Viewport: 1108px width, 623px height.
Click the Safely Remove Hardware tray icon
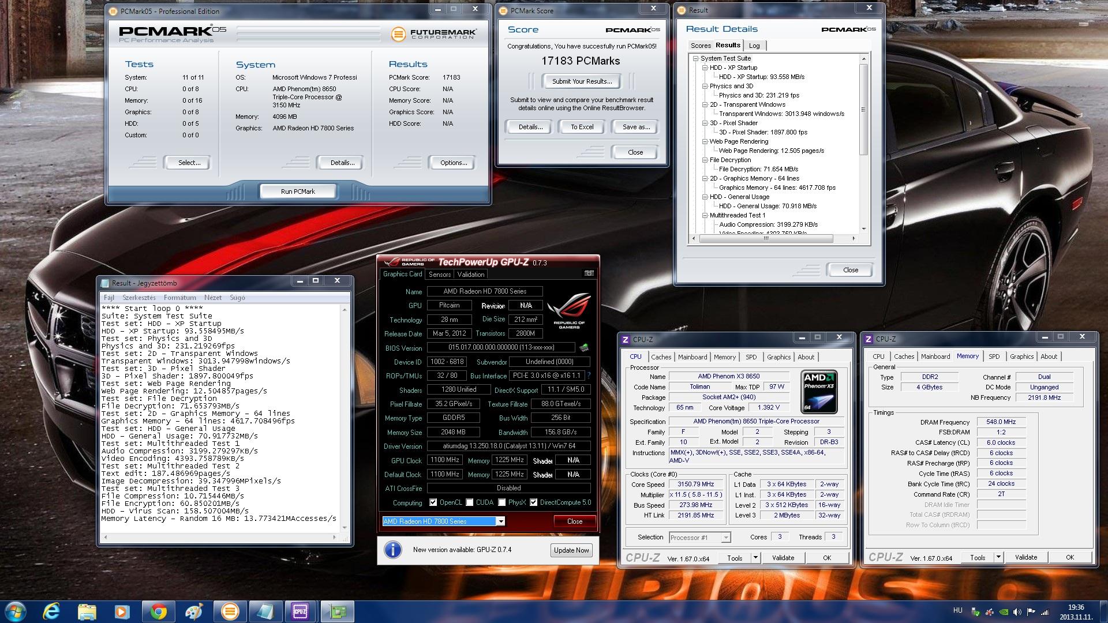tap(975, 612)
